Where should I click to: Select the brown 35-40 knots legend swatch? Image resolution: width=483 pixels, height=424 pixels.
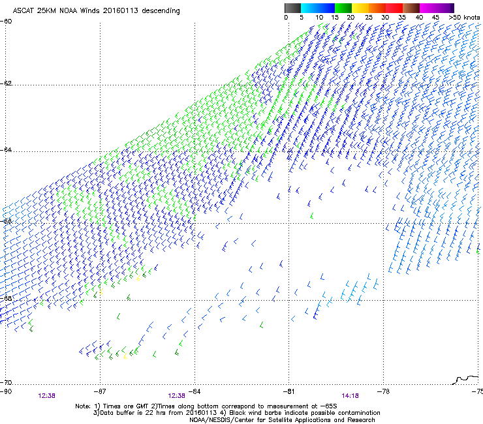click(x=412, y=8)
